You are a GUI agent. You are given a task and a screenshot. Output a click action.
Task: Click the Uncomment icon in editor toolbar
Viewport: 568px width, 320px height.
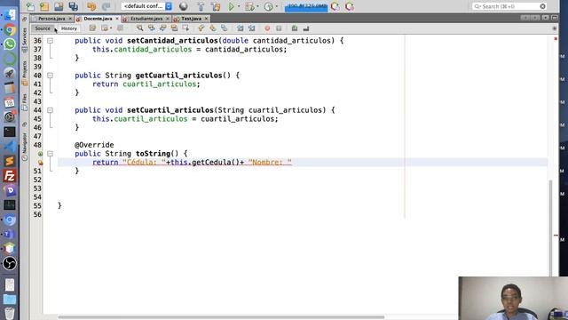(306, 28)
